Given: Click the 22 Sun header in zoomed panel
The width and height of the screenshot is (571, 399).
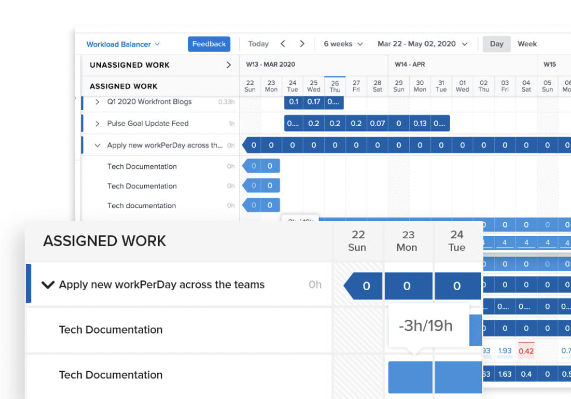Looking at the screenshot, I should click(357, 241).
